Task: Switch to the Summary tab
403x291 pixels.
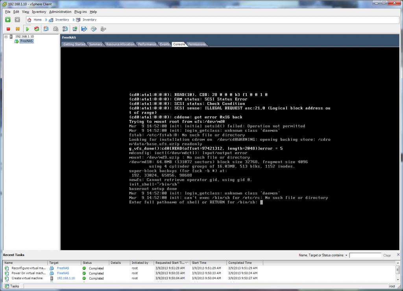Action: coord(95,44)
